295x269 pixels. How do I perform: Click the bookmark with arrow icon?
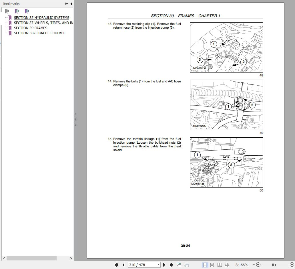click(27, 11)
